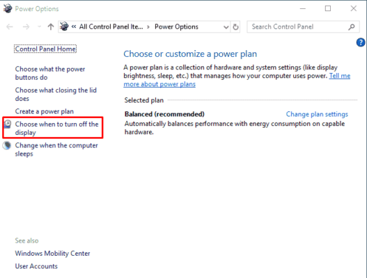Click Power Options breadcrumb segment
The width and height of the screenshot is (367, 278).
point(176,27)
